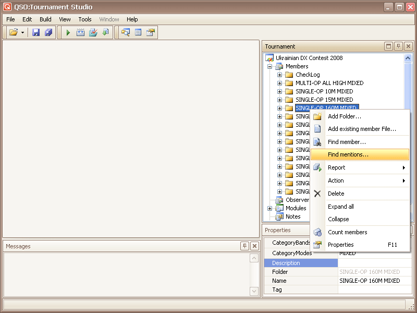Toggle auto-hide pin on Tournament panel
Viewport: 417px width, 313px height.
click(x=398, y=46)
